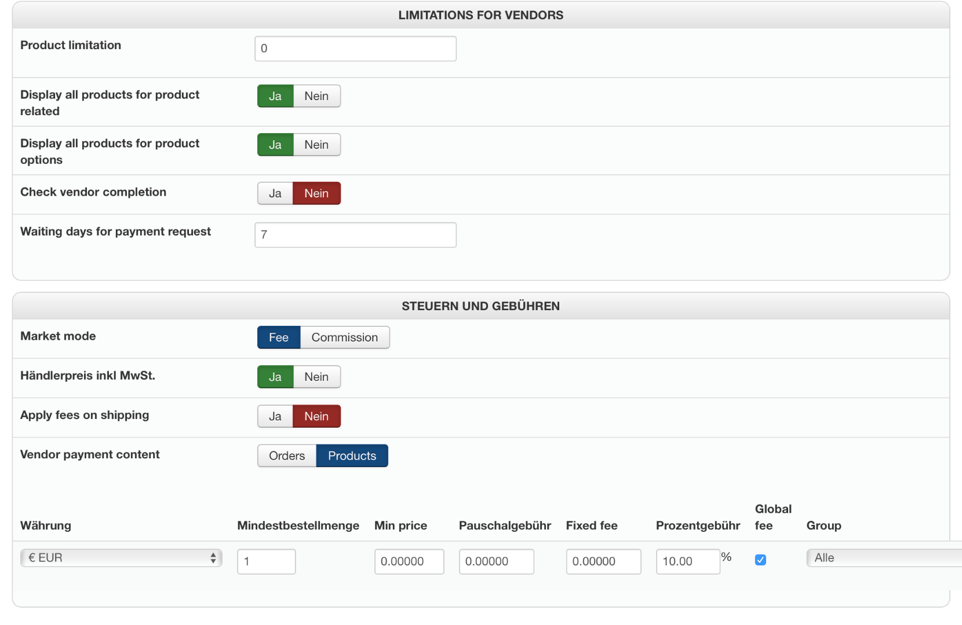962x625 pixels.
Task: Set Check vendor completion to Ja
Action: (x=275, y=193)
